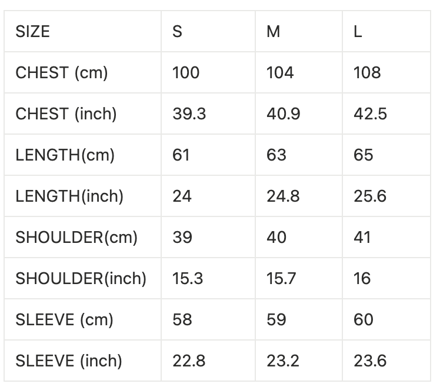Click the SLEEVE (cm) row label
The width and height of the screenshot is (440, 387).
coord(64,319)
